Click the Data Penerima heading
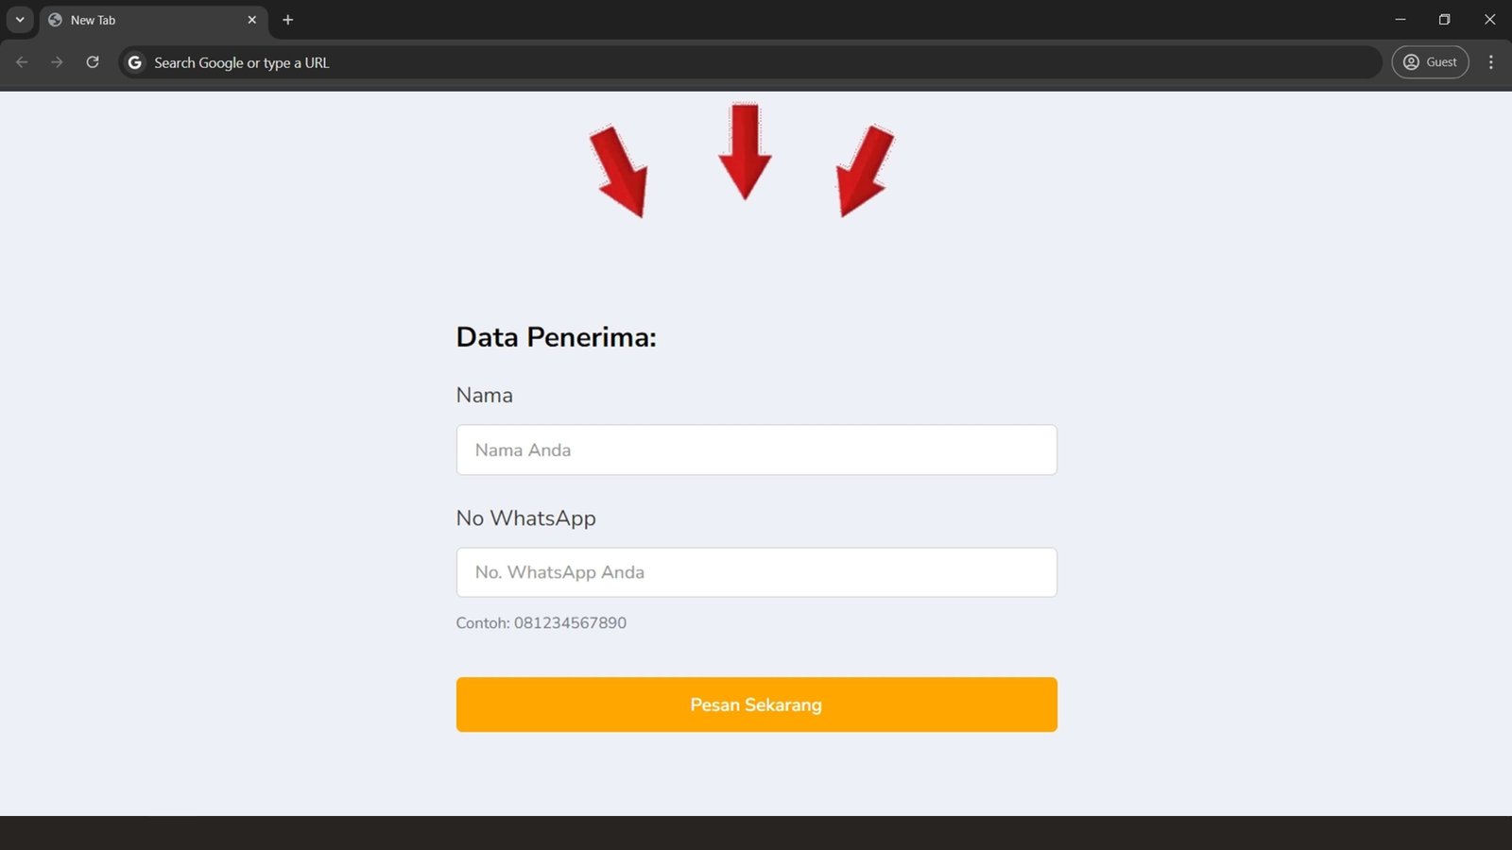Image resolution: width=1512 pixels, height=850 pixels. pyautogui.click(x=556, y=337)
